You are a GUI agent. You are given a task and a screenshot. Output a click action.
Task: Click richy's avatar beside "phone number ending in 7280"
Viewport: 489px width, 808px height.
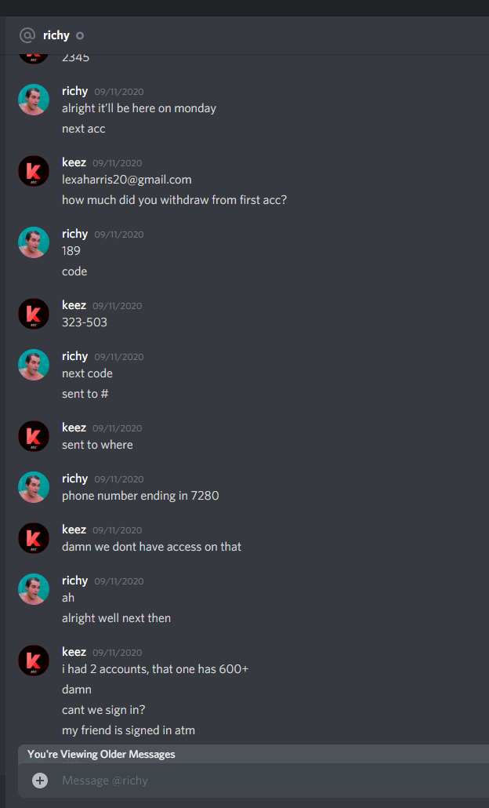pos(34,487)
